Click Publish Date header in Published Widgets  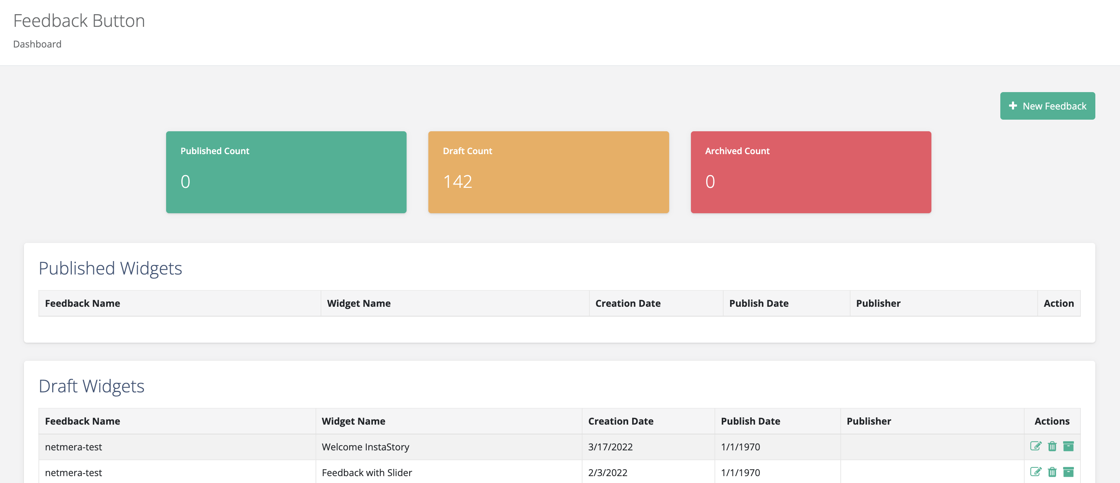[759, 303]
